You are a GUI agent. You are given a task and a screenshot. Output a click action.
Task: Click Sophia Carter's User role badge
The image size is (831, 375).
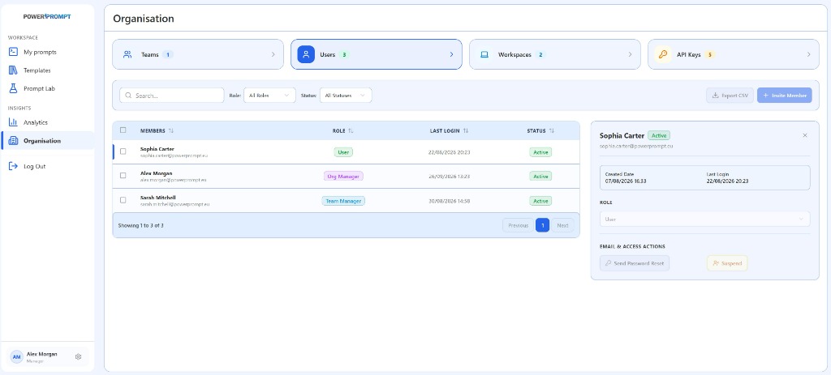(x=343, y=151)
